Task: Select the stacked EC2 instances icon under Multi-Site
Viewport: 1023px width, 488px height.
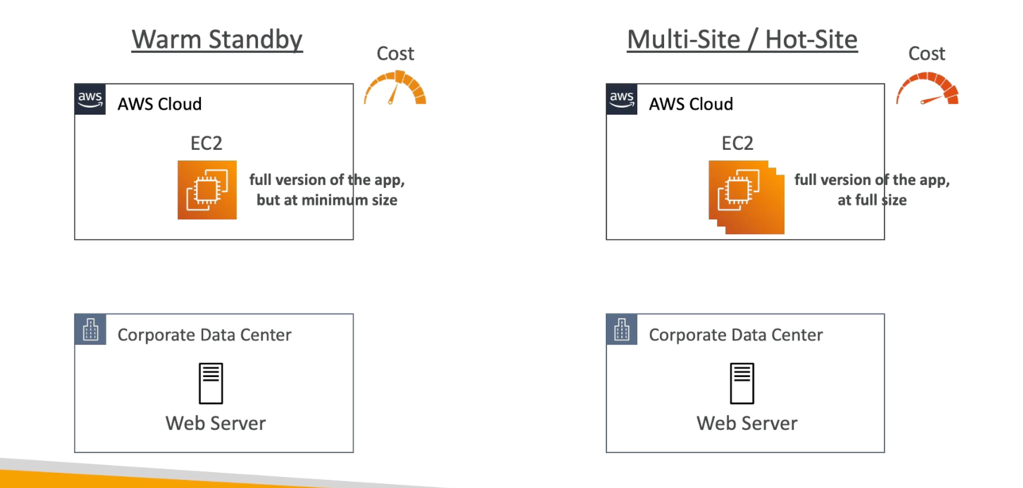Action: point(745,196)
